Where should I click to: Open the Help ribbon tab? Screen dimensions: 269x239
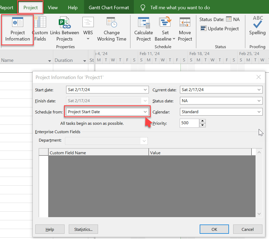click(x=73, y=8)
